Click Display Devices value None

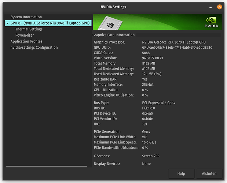pyautogui.click(x=146, y=164)
